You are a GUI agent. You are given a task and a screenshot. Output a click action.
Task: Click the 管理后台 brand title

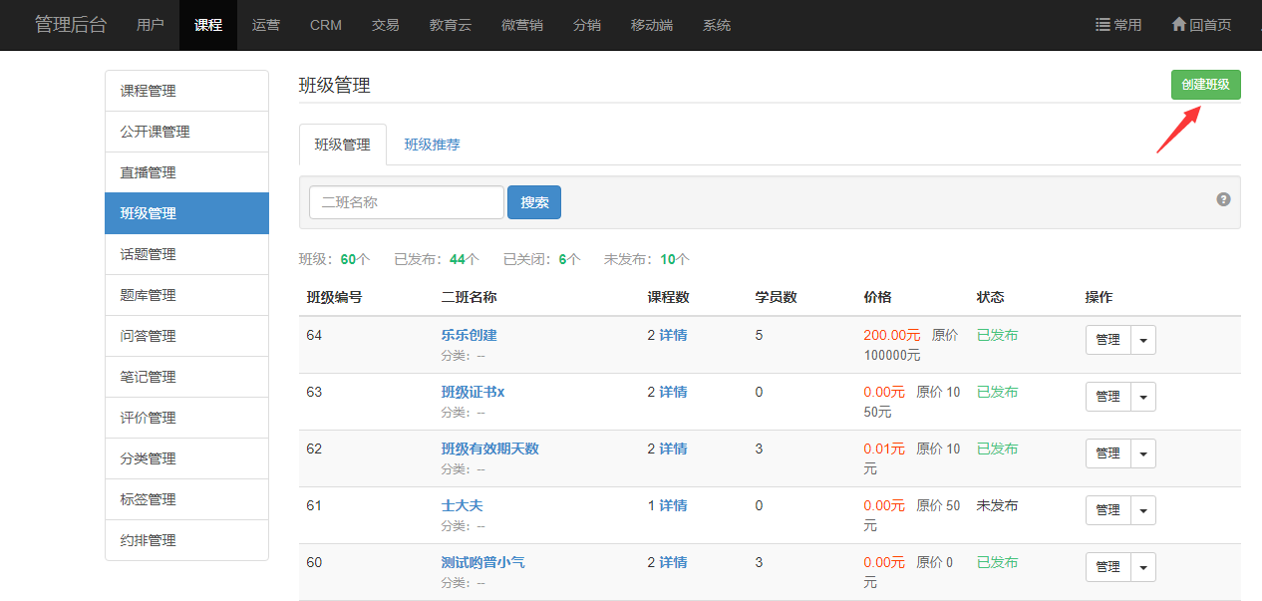70,25
